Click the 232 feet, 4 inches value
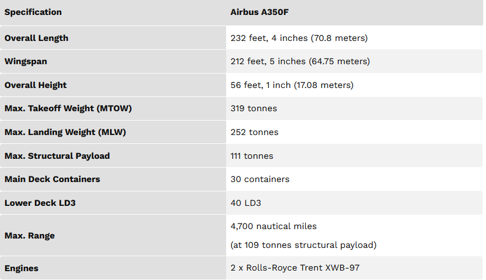486x280 pixels. (299, 38)
